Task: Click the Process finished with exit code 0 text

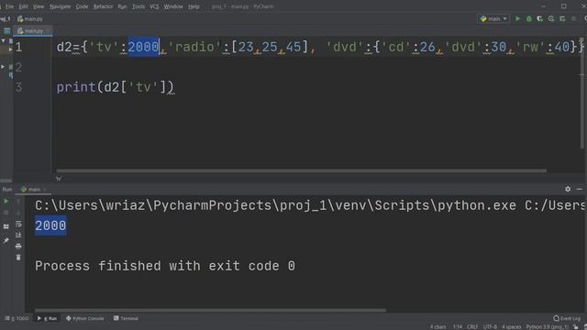Action: pos(165,266)
